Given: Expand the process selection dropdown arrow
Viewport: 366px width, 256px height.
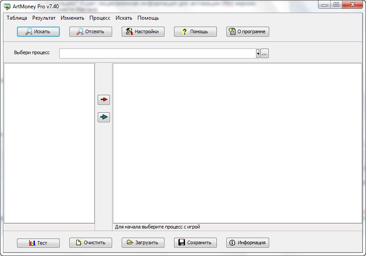Looking at the screenshot, I should click(258, 54).
